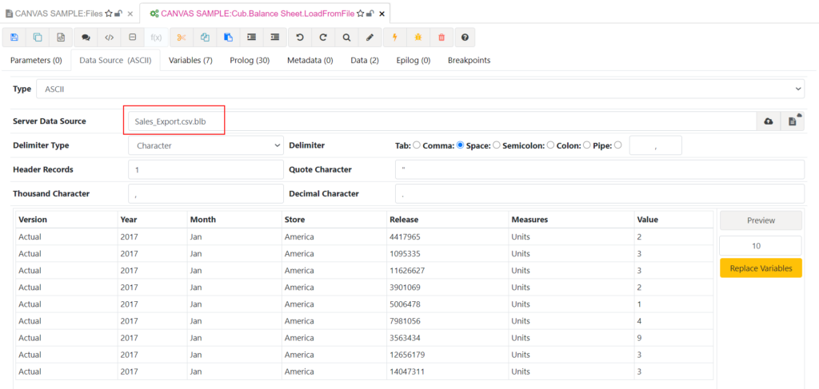Click the scissors Cut icon
The image size is (819, 389).
tap(182, 38)
